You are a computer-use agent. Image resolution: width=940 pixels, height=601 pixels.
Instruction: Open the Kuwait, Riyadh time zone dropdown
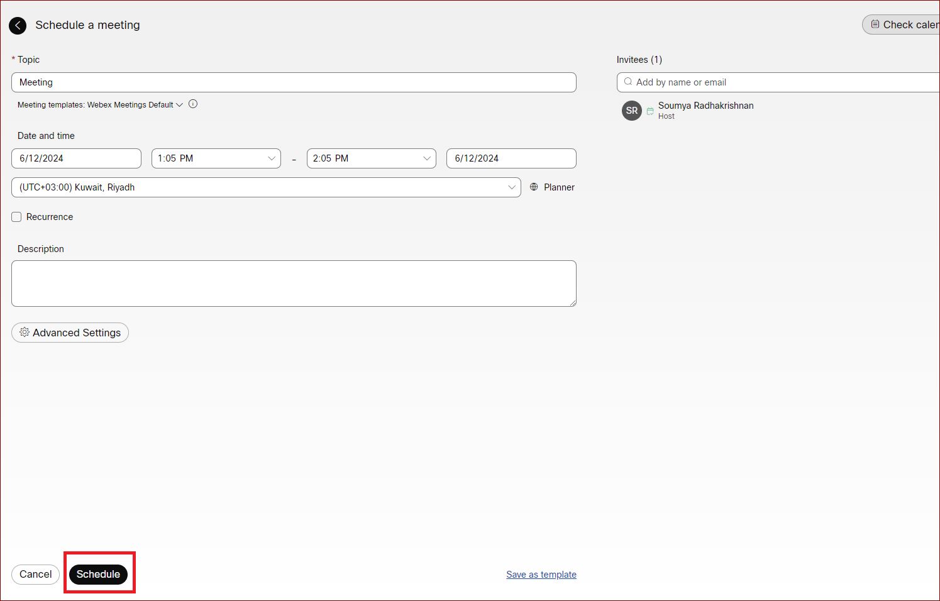[x=266, y=187]
